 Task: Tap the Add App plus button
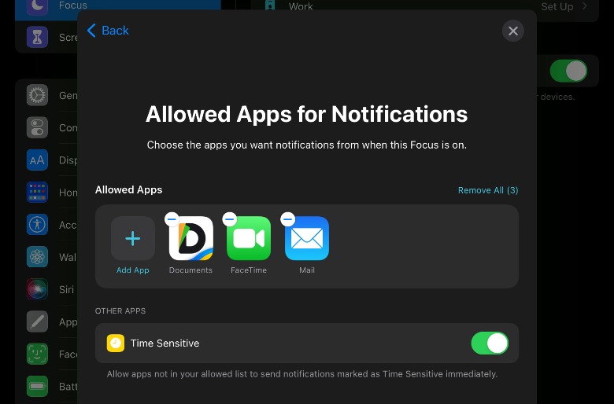(132, 239)
